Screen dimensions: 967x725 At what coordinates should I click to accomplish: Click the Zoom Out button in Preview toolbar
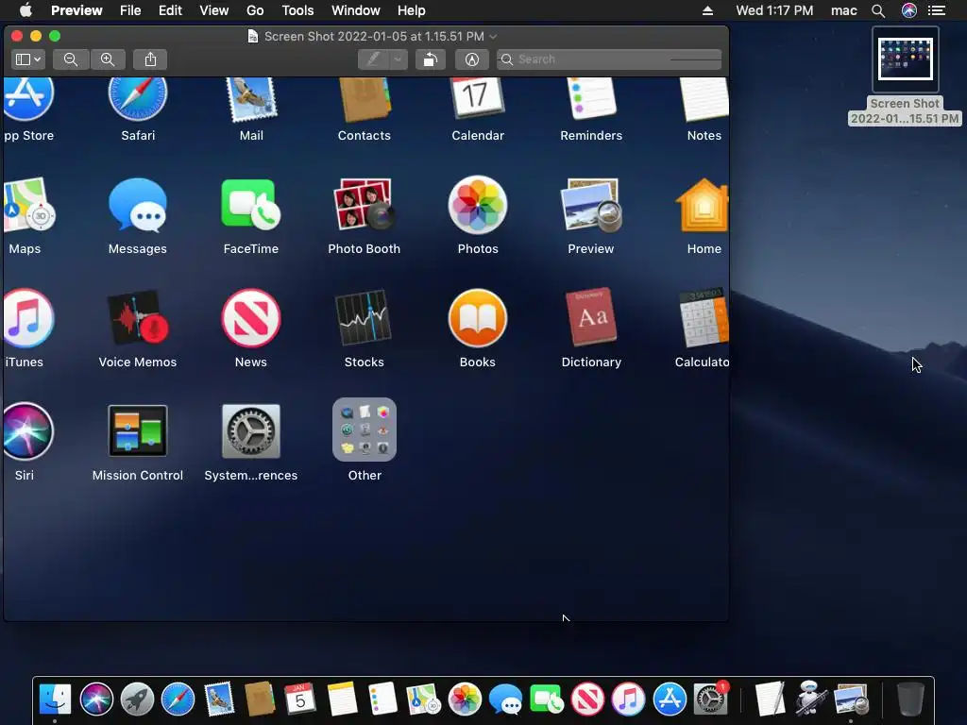[71, 59]
